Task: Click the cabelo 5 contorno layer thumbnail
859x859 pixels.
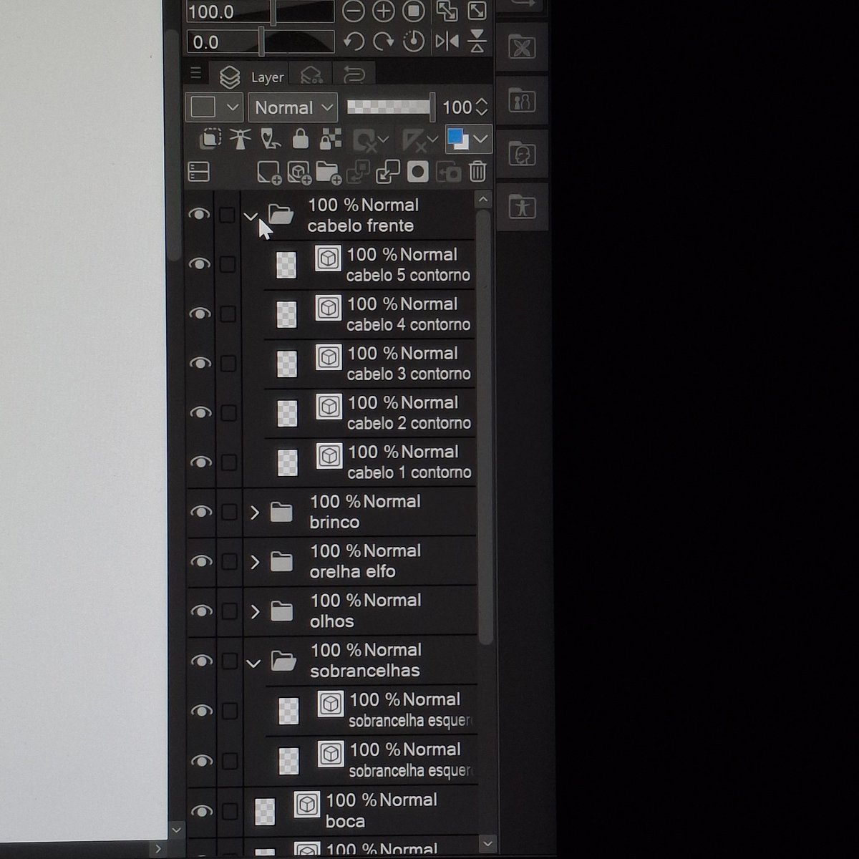Action: coord(286,265)
